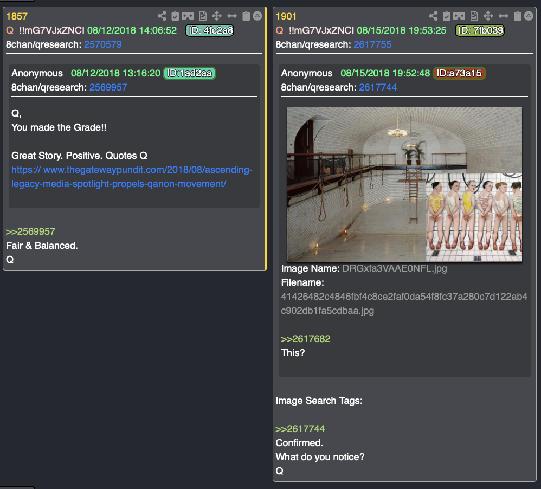Open post number 1901

click(x=286, y=16)
